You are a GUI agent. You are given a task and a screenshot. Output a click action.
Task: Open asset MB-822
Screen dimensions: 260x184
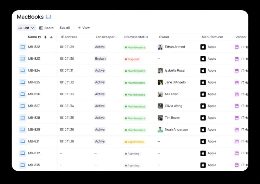(34, 47)
